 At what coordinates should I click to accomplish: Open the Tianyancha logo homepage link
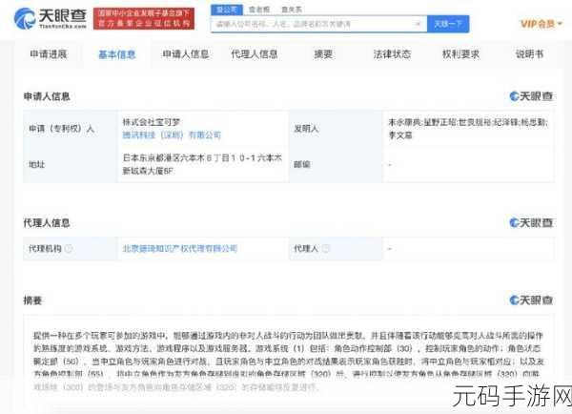(50, 19)
